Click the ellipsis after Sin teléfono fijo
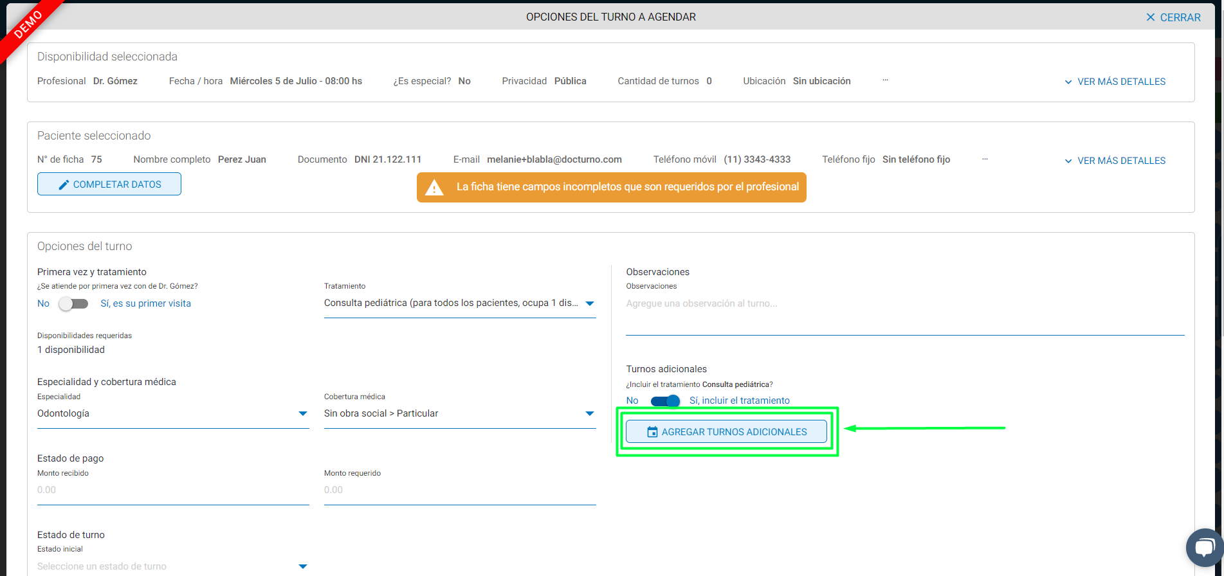 (985, 159)
